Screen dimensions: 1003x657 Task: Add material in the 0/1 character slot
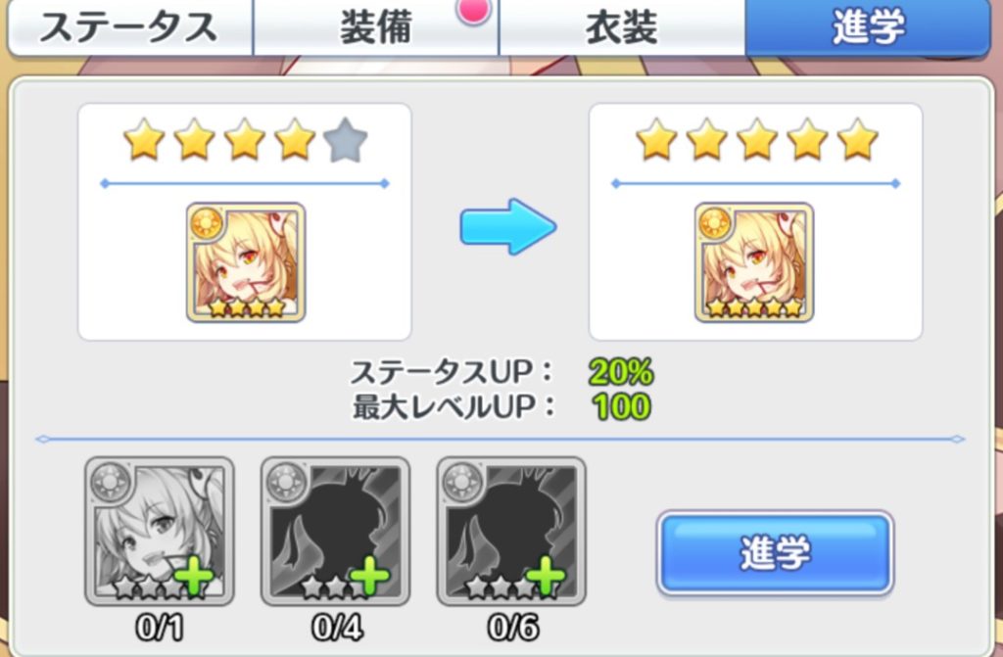pos(160,531)
